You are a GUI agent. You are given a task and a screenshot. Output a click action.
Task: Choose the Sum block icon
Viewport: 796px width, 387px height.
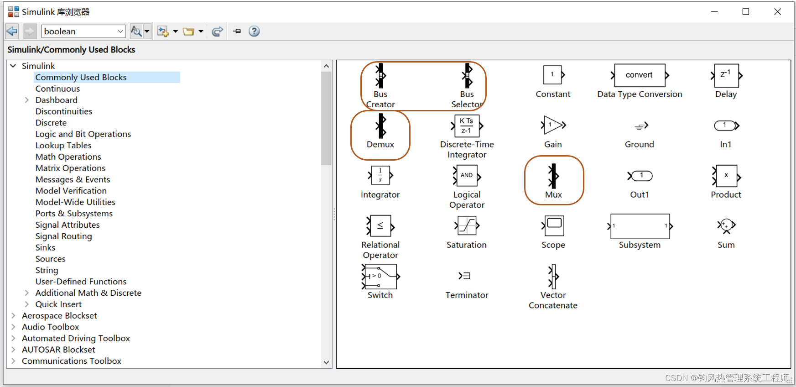(726, 225)
